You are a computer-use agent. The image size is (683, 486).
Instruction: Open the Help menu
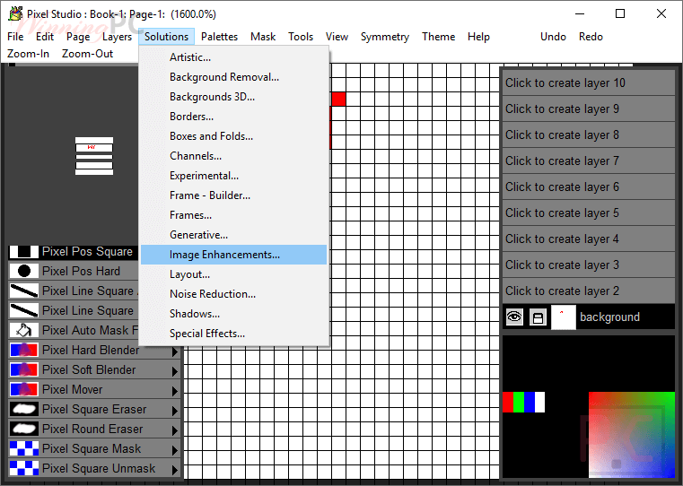click(x=478, y=37)
